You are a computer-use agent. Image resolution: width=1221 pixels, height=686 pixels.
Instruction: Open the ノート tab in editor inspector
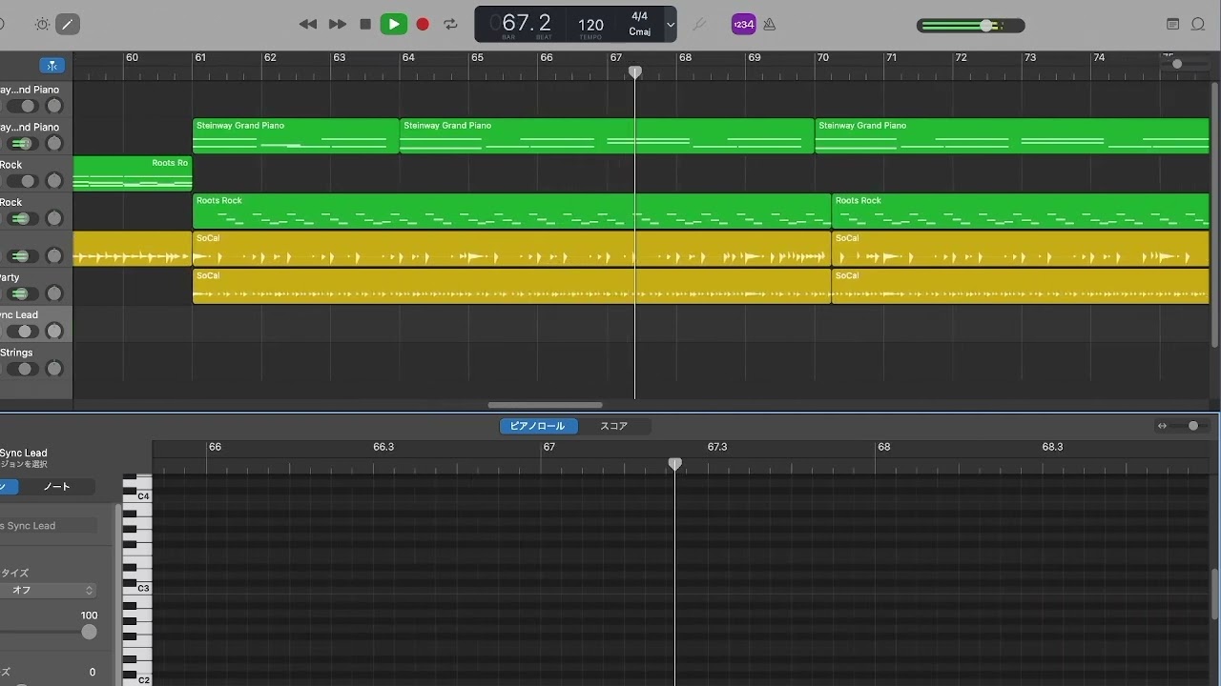point(57,487)
